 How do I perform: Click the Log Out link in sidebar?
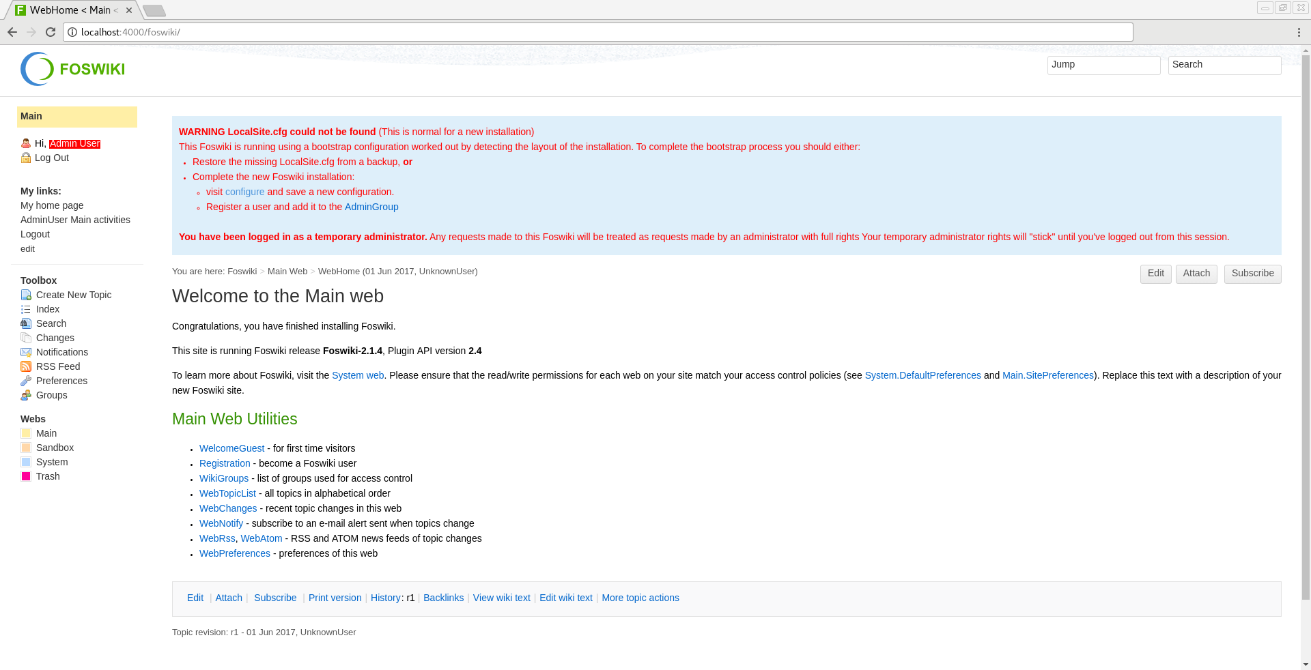point(52,158)
